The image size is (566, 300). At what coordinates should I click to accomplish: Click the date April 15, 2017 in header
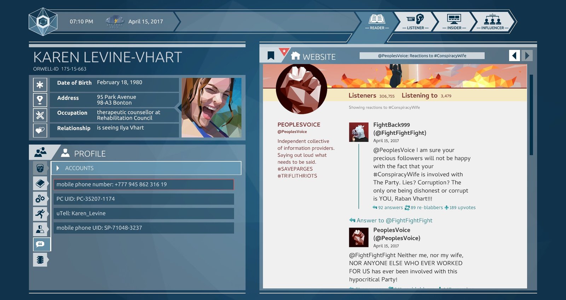[x=146, y=22]
